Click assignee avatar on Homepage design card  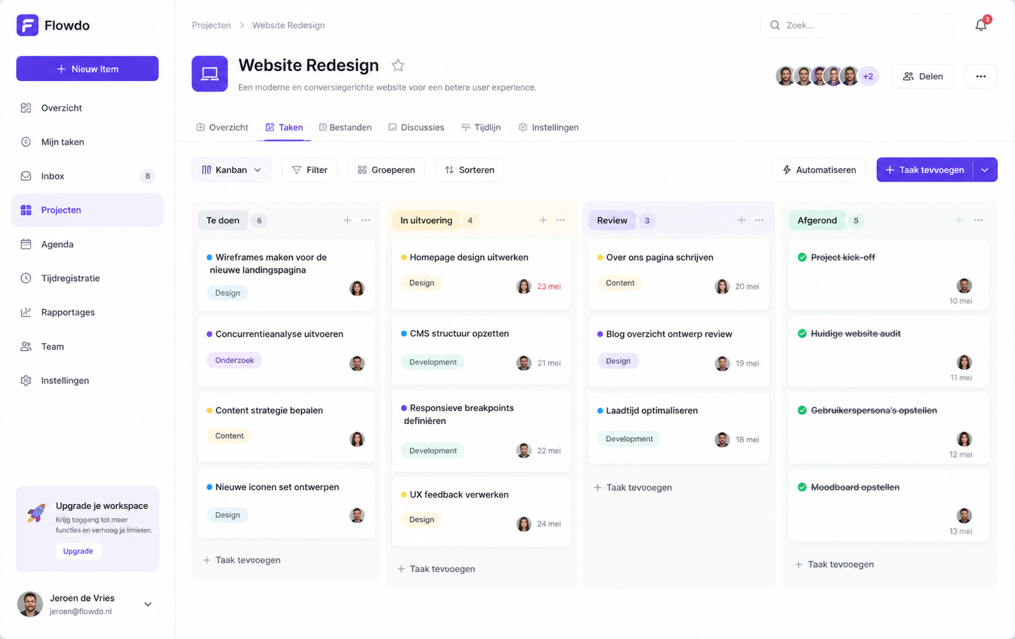tap(523, 287)
